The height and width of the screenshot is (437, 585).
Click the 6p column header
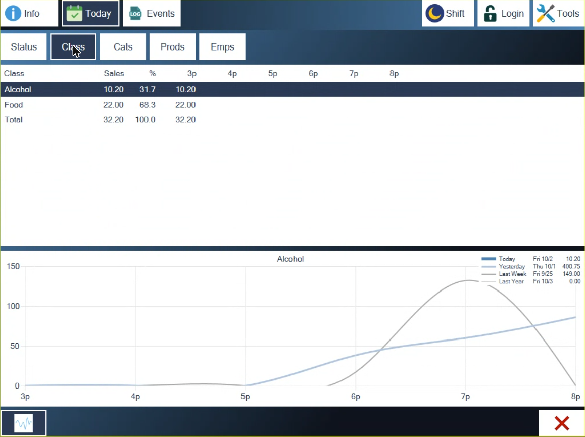(x=313, y=74)
